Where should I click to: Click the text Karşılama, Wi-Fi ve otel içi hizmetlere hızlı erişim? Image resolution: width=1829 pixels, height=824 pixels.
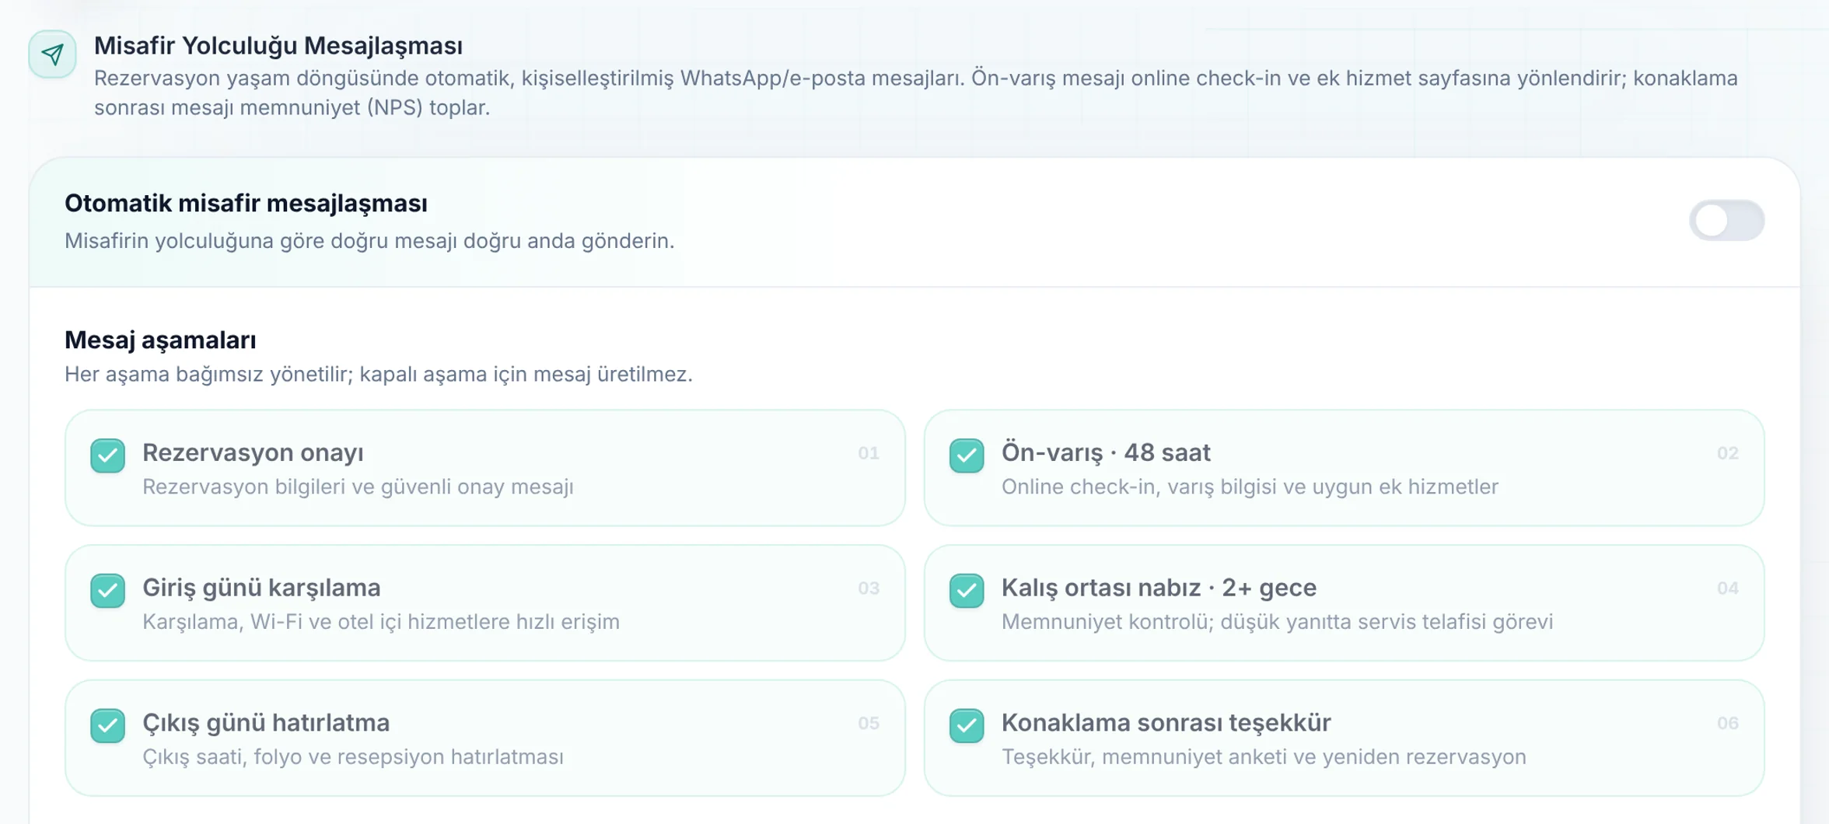(381, 623)
